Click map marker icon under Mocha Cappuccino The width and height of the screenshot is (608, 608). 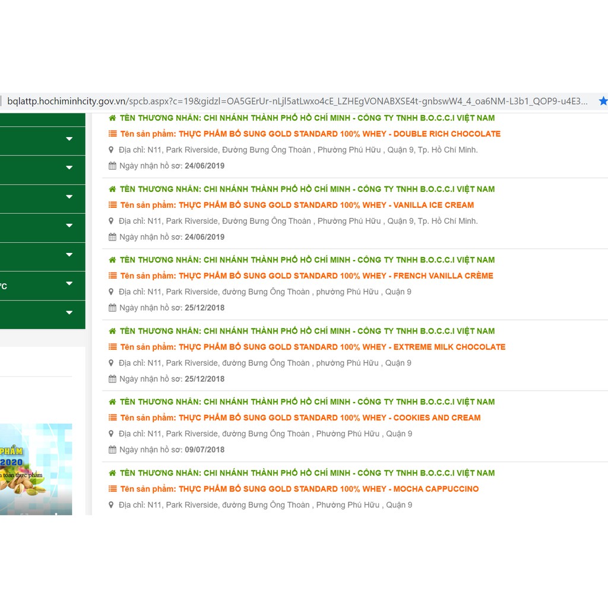(x=111, y=505)
